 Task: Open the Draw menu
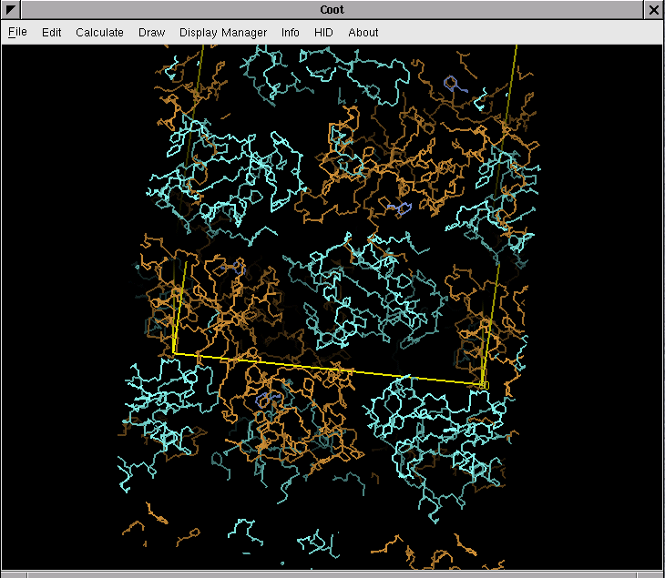coord(151,33)
